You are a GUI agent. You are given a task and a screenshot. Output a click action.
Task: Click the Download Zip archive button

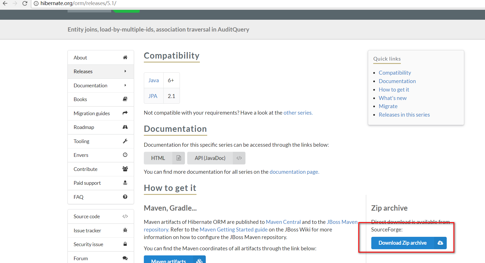(x=409, y=243)
